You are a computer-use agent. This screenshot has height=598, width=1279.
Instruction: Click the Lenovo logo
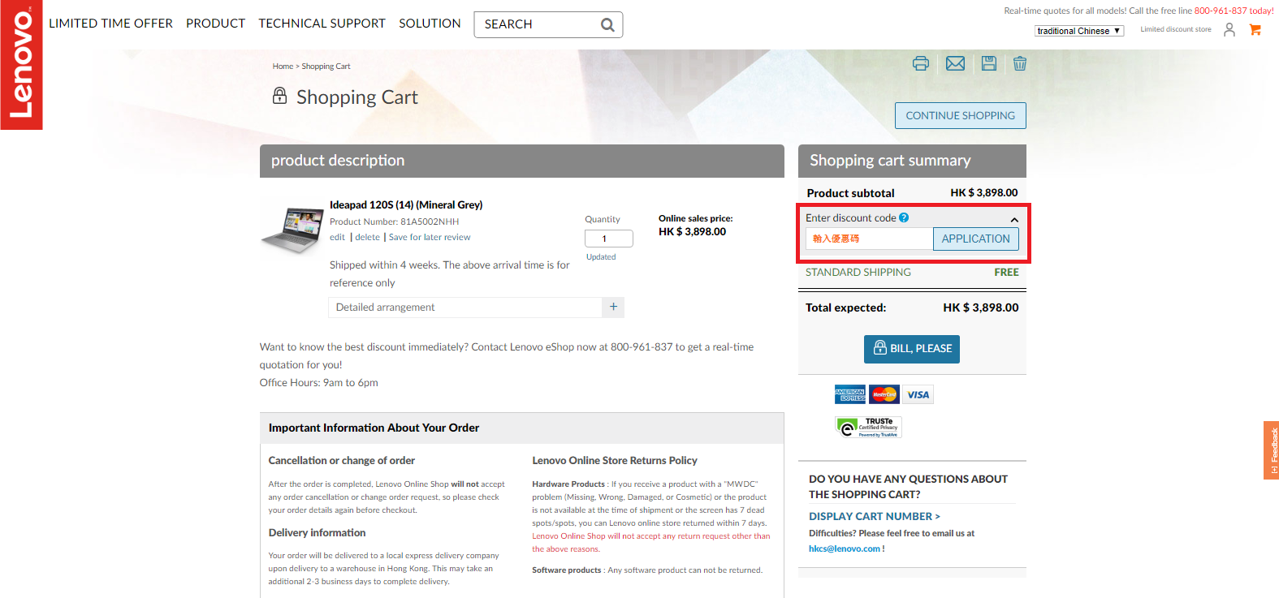pyautogui.click(x=21, y=65)
